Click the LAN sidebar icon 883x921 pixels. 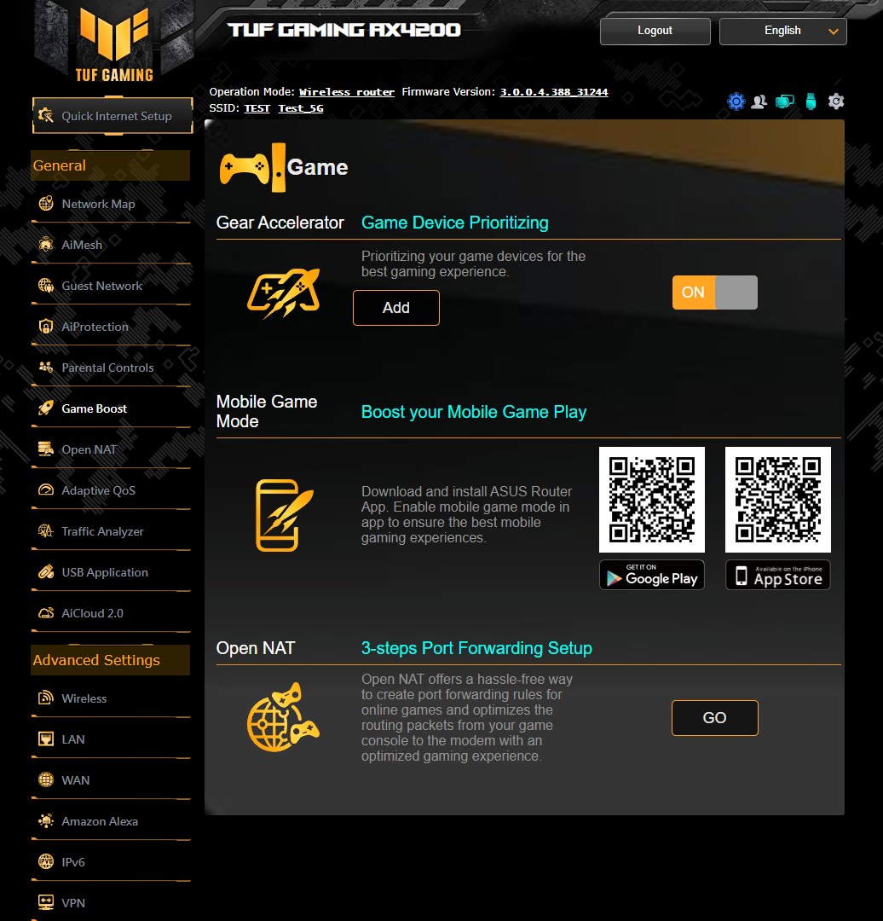click(46, 739)
